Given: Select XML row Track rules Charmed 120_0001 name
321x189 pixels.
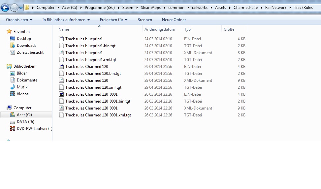Looking at the screenshot, I should click(x=91, y=108).
